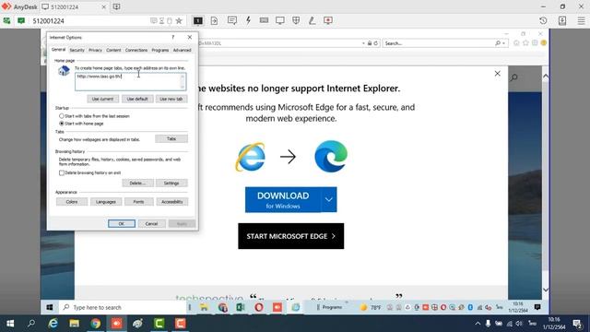Switch to the Advanced tab

pos(183,50)
